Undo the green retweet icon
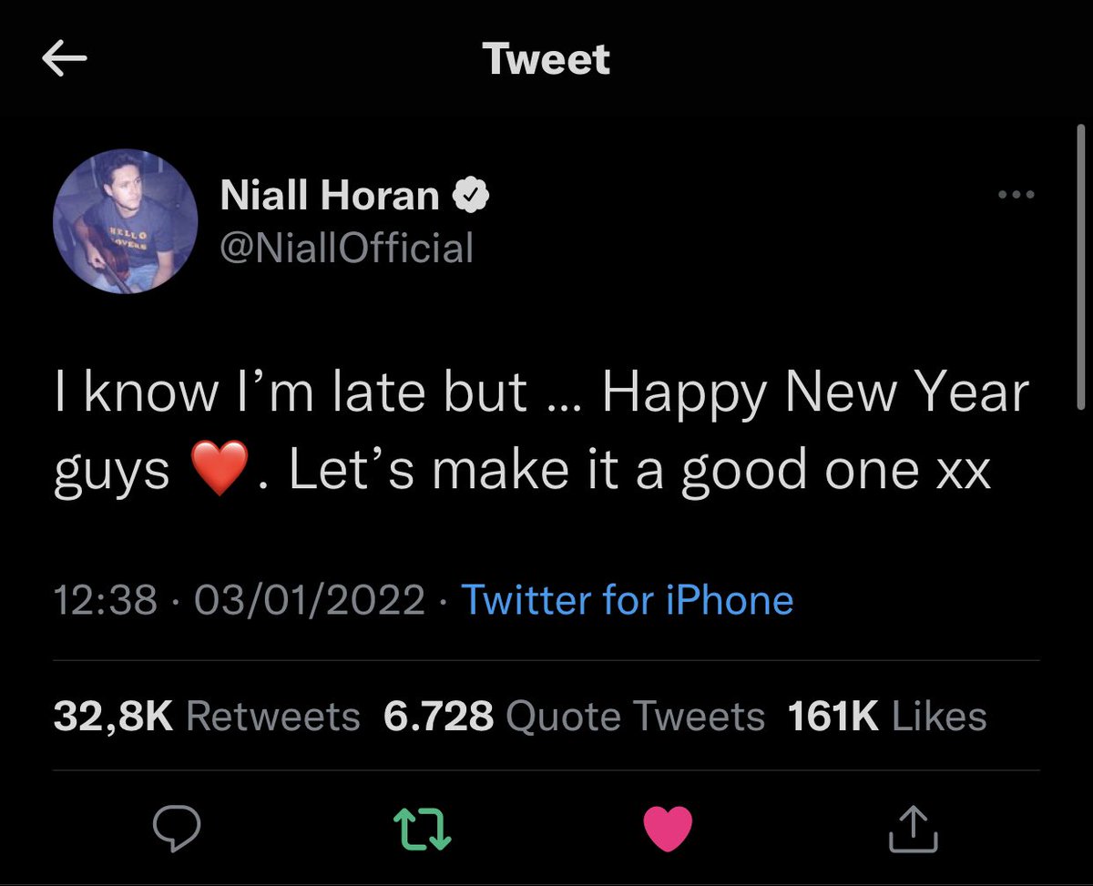1093x886 pixels. pos(422,828)
